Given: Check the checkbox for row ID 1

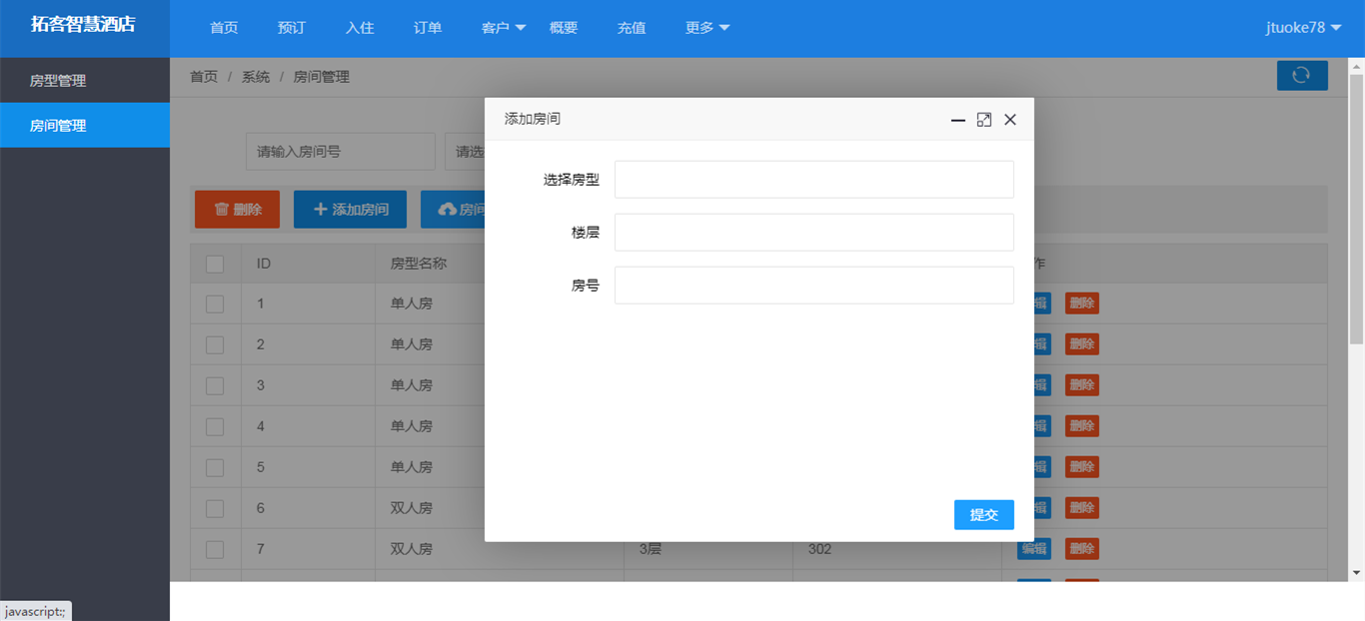Looking at the screenshot, I should pos(215,304).
